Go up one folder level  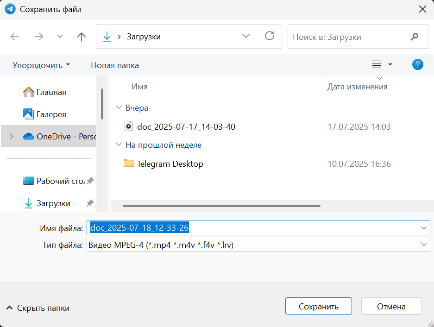coord(82,37)
